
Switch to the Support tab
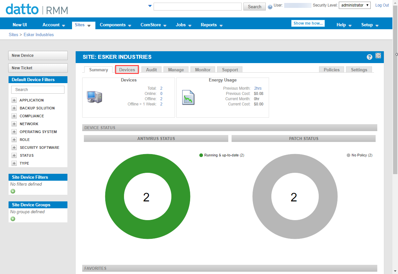(230, 70)
